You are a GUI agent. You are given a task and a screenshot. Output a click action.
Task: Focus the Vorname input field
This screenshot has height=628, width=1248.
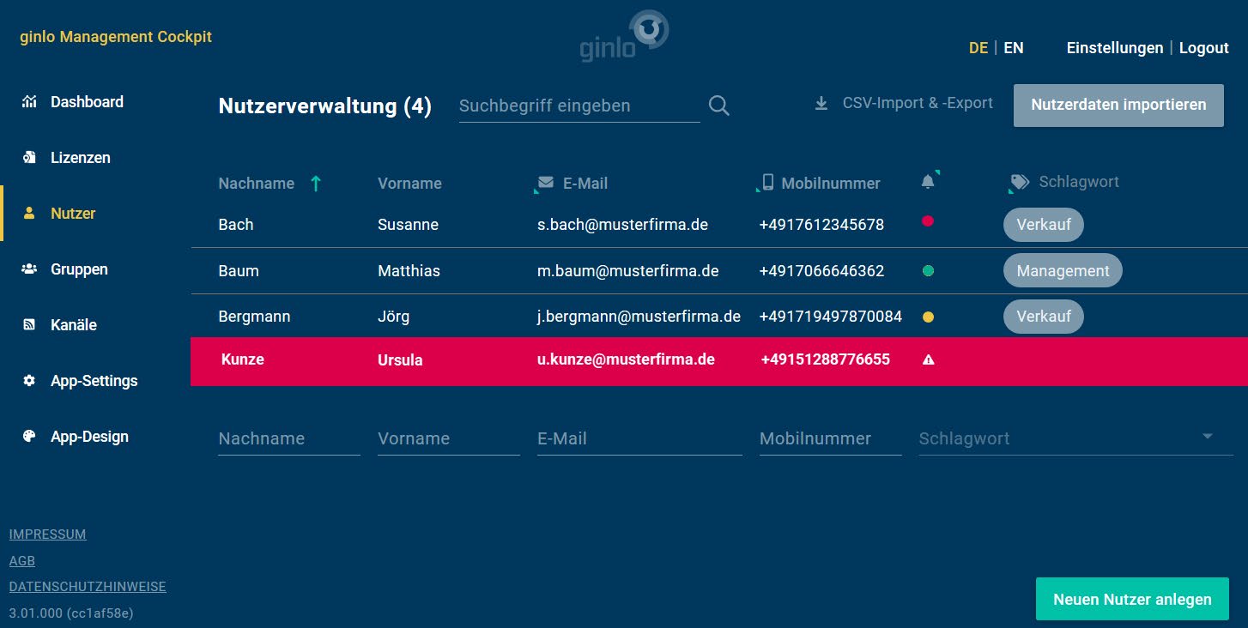449,438
